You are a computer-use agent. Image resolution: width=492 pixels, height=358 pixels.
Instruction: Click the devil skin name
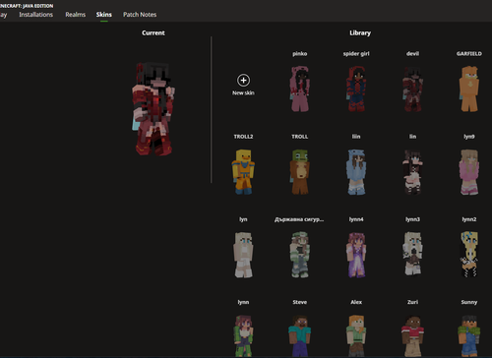click(412, 54)
